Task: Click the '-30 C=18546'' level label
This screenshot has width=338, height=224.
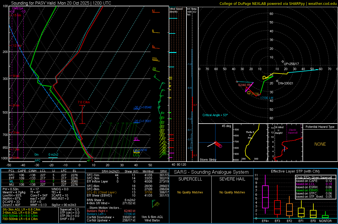Action: click(x=143, y=107)
